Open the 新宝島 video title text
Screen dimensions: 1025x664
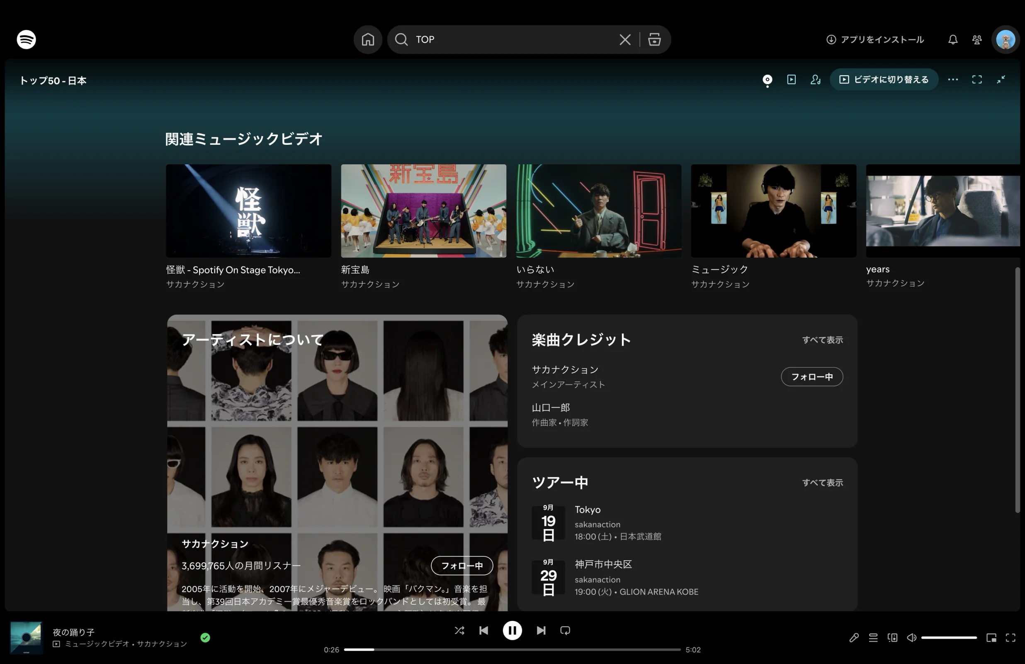pyautogui.click(x=355, y=269)
